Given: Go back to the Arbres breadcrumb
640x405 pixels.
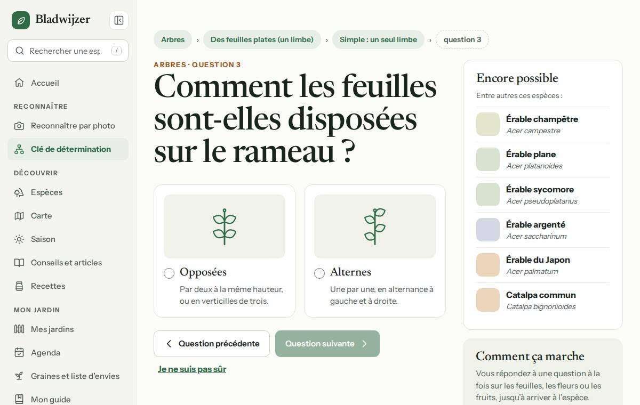Looking at the screenshot, I should [173, 39].
